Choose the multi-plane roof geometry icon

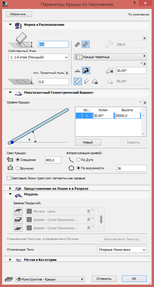pos(86,71)
